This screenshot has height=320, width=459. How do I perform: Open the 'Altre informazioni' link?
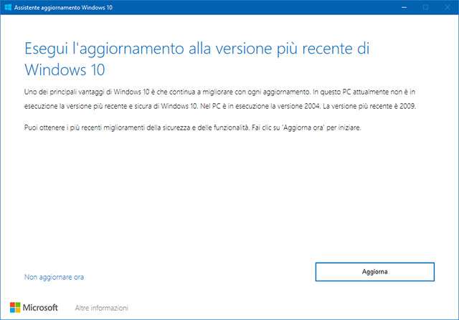(101, 308)
